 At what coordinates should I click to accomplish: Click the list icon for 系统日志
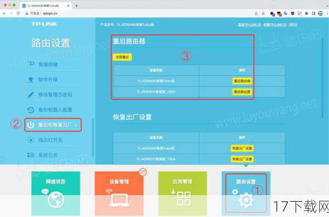point(31,155)
